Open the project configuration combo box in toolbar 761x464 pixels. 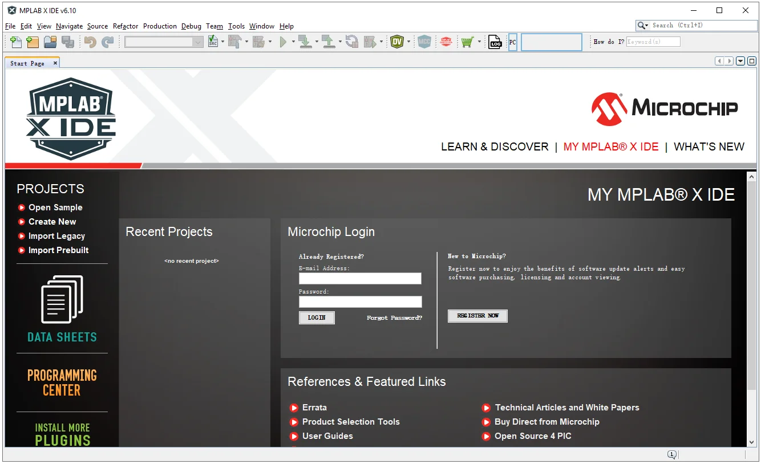(x=164, y=42)
